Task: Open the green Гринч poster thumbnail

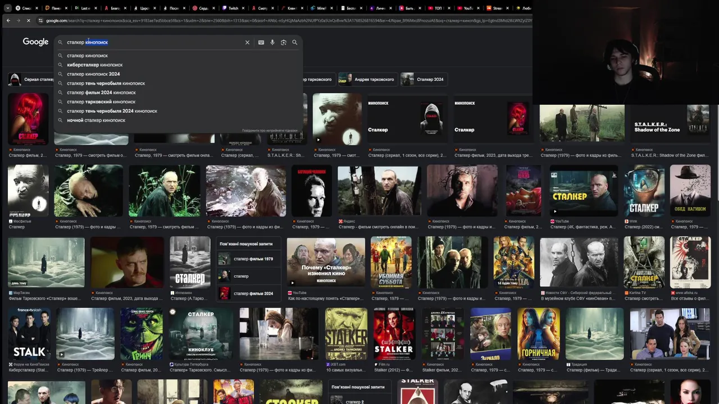Action: (x=142, y=334)
